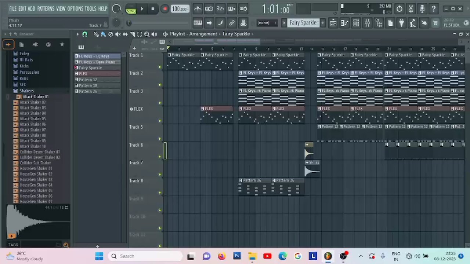This screenshot has height=264, width=470.
Task: Open the OPTIONS menu
Action: coord(75,8)
